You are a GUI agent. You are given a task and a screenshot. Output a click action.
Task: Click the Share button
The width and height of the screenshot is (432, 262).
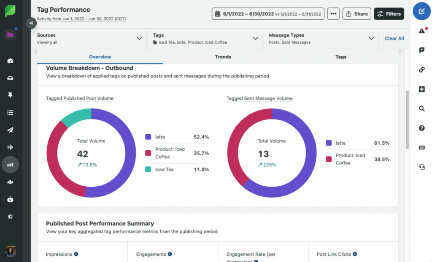[356, 14]
